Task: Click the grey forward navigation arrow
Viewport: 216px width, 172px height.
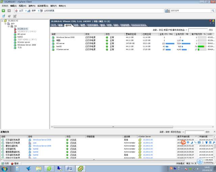Action: 9,11
